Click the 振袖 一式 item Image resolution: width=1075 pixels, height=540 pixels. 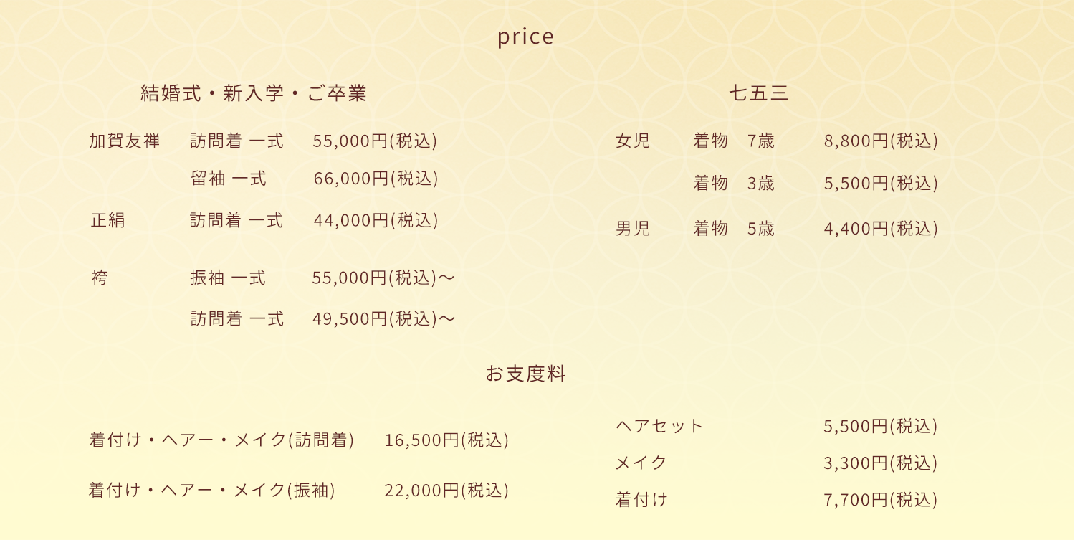coord(228,278)
